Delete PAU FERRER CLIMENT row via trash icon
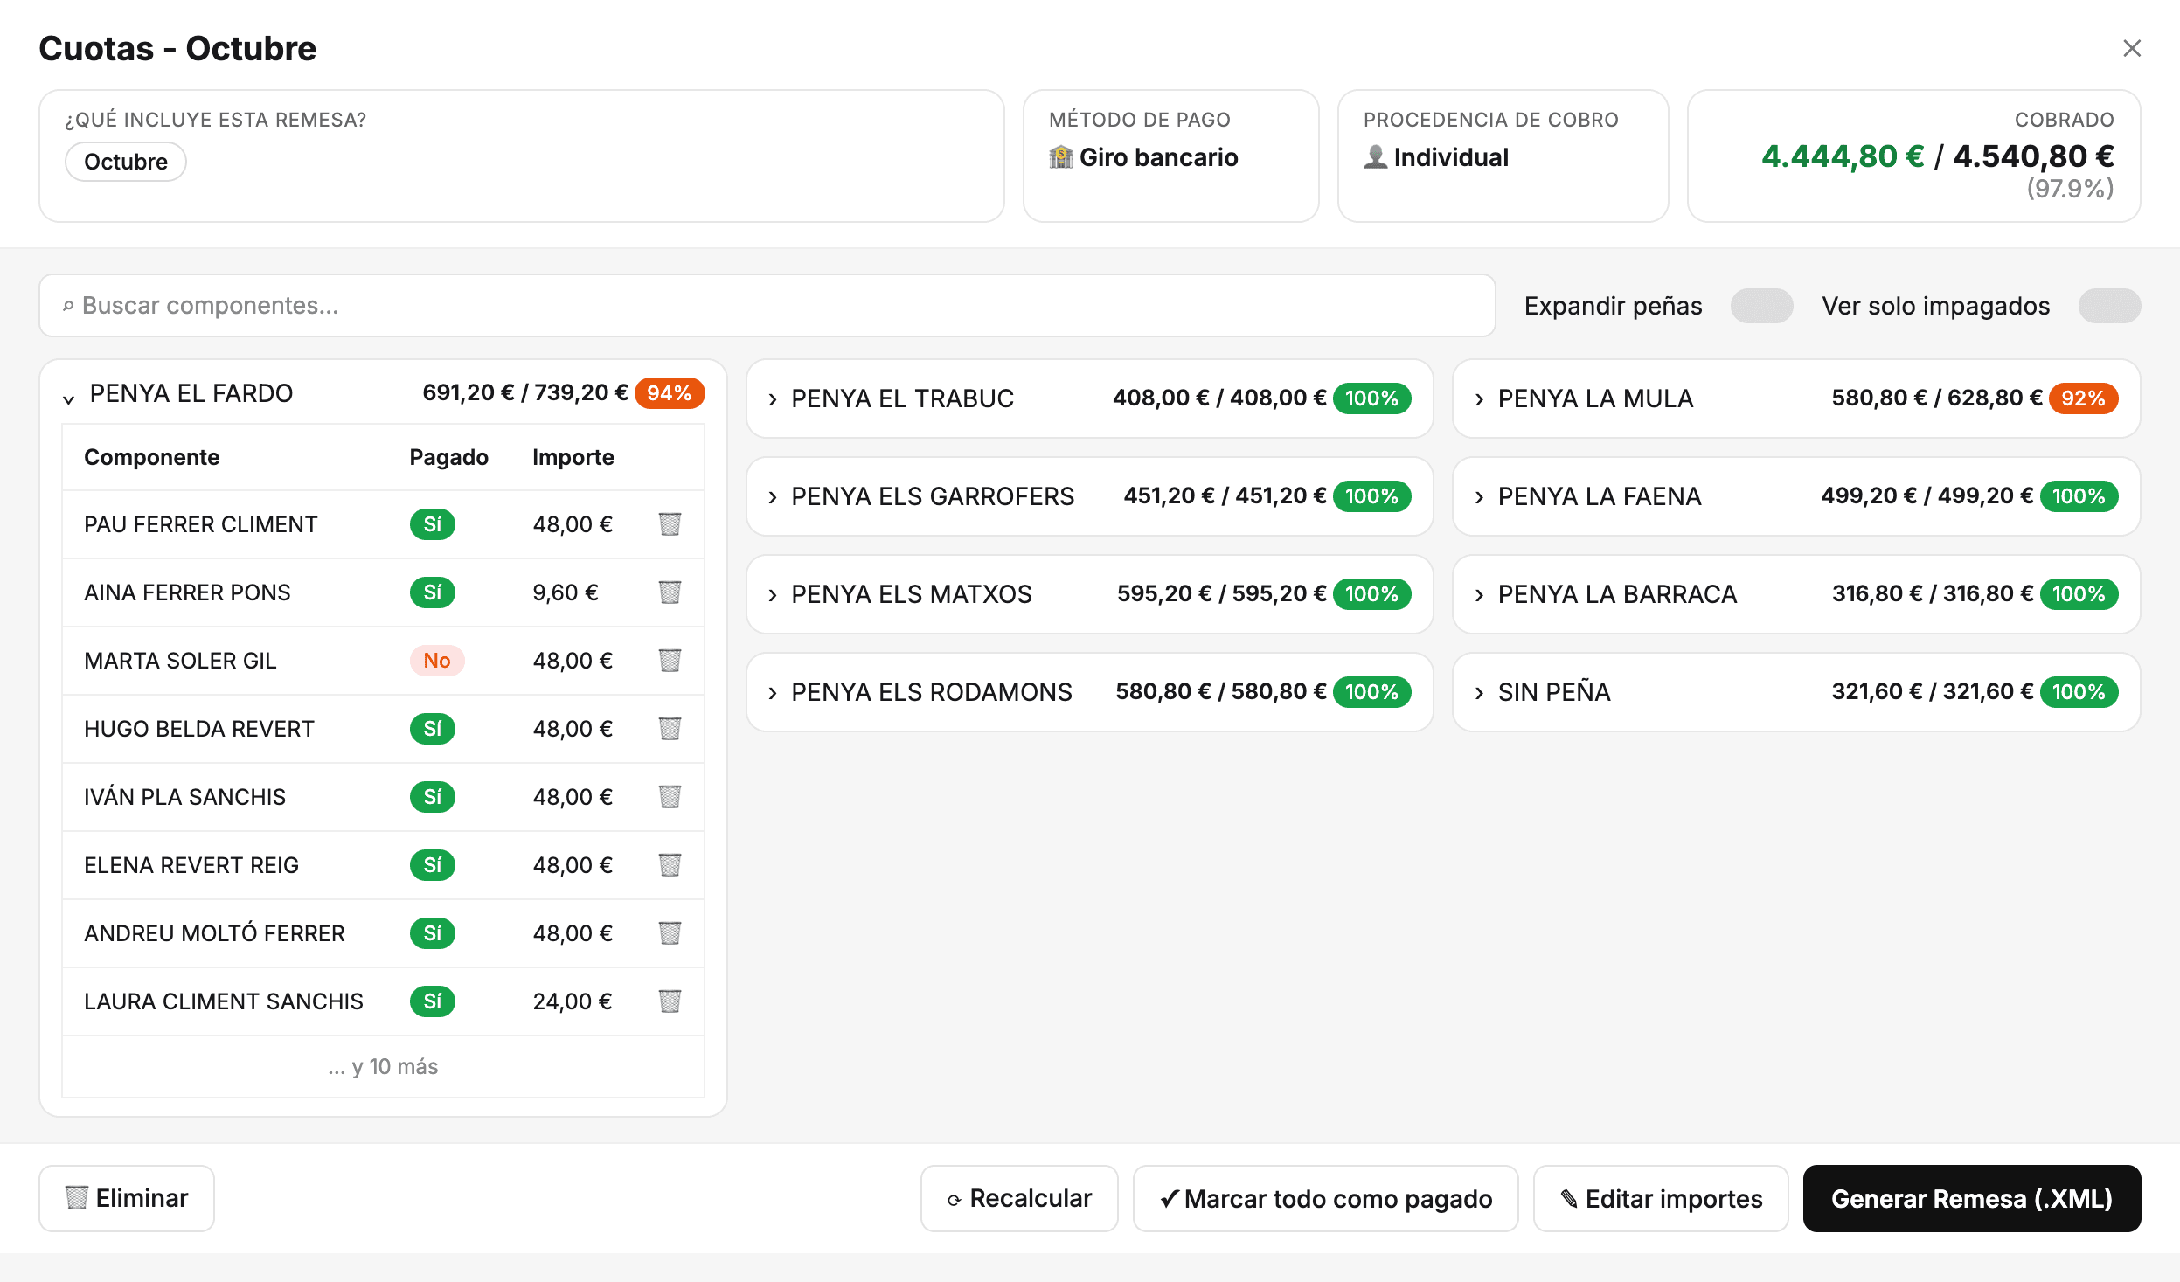The height and width of the screenshot is (1282, 2180). (x=670, y=524)
